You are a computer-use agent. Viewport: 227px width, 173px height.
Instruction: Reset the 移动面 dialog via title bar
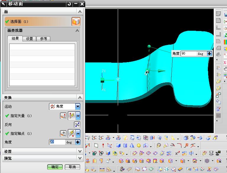[x=69, y=4]
